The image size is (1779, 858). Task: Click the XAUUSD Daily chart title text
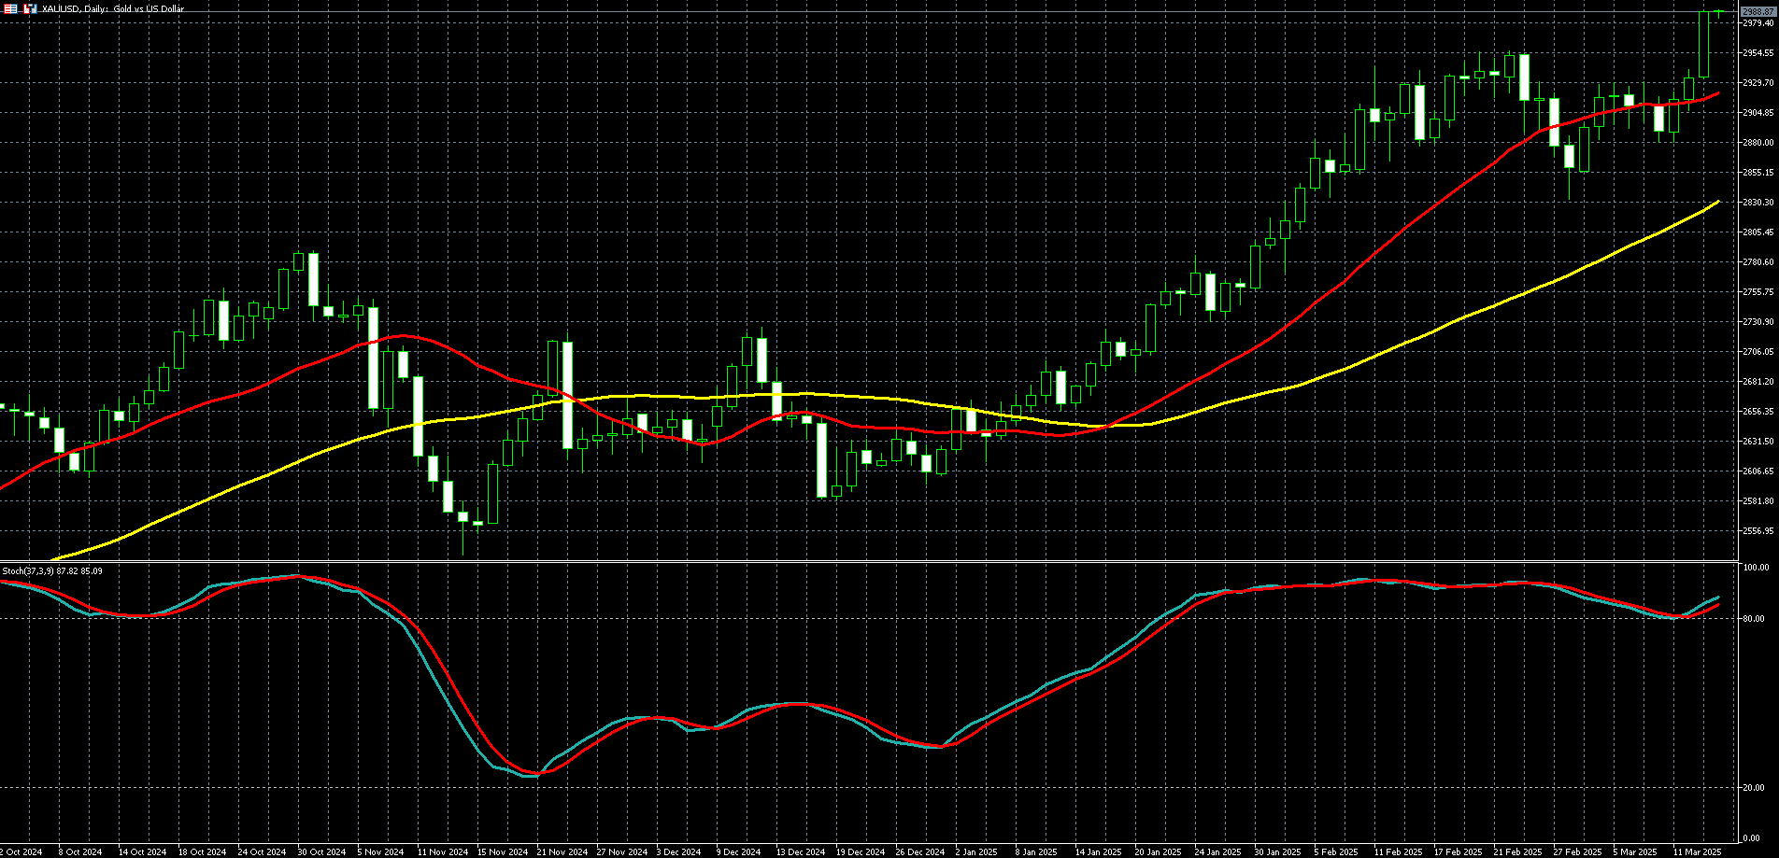[x=113, y=8]
